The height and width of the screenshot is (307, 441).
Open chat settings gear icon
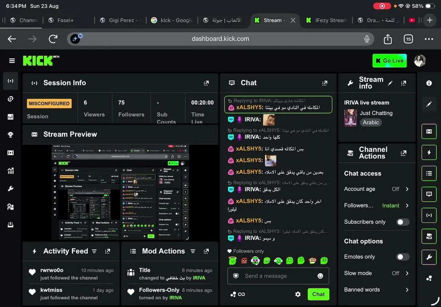pos(298,294)
